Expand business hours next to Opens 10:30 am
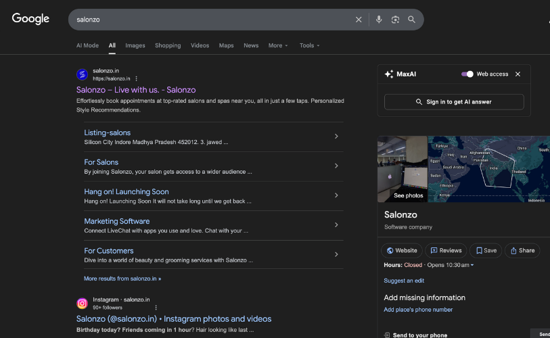The image size is (550, 338). (472, 265)
